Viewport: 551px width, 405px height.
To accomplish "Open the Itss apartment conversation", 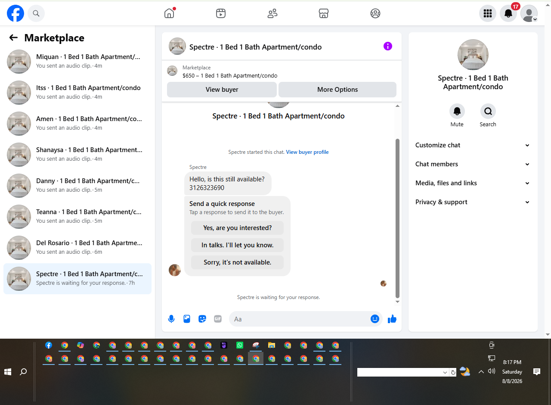I will click(x=77, y=93).
